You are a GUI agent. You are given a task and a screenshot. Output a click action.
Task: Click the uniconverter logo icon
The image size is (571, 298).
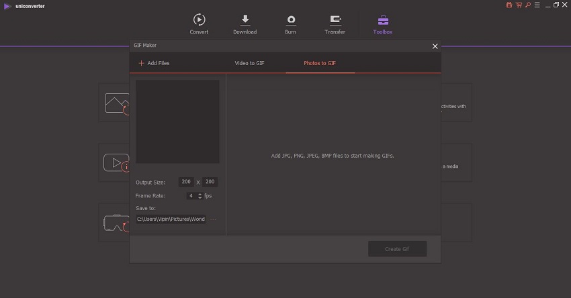pos(7,5)
